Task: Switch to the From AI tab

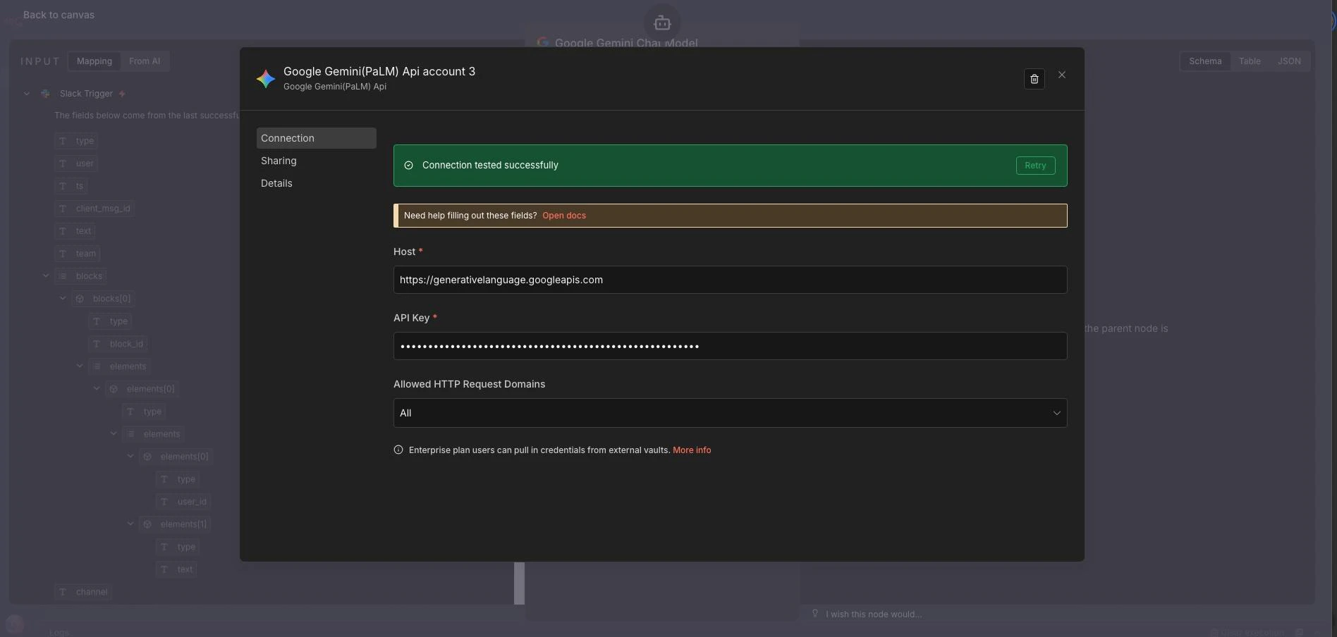Action: pyautogui.click(x=145, y=61)
